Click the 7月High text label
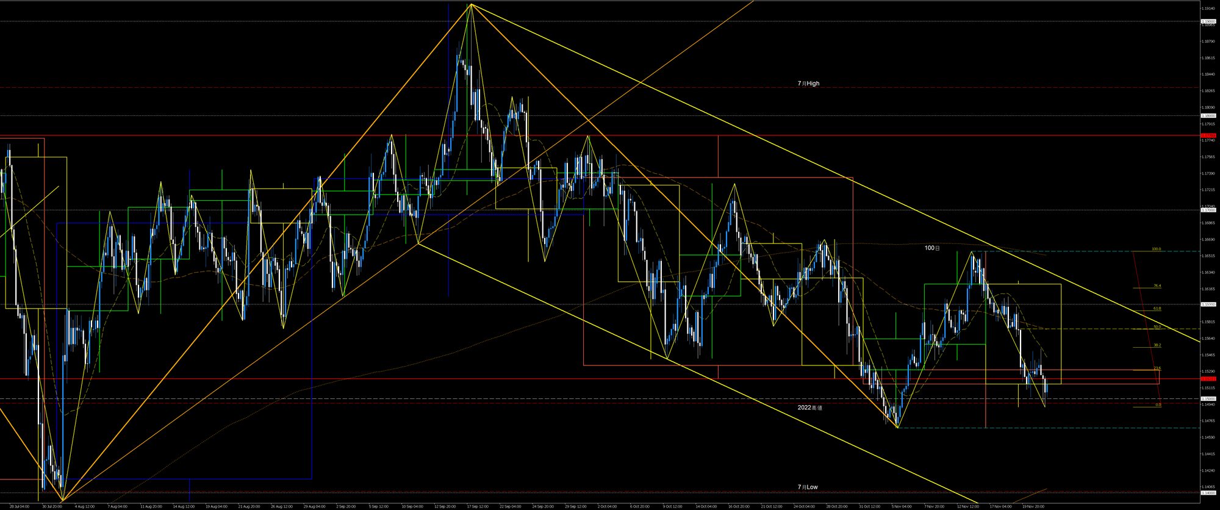Viewport: 1220px width, 510px height. point(808,84)
